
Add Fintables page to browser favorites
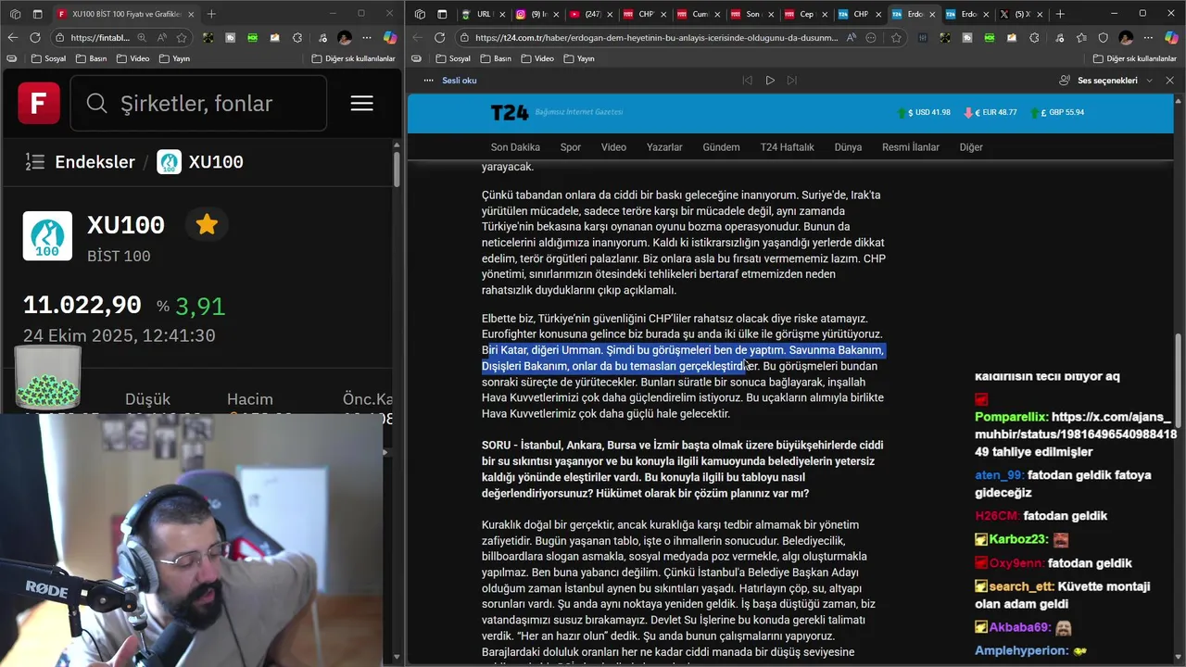click(182, 38)
